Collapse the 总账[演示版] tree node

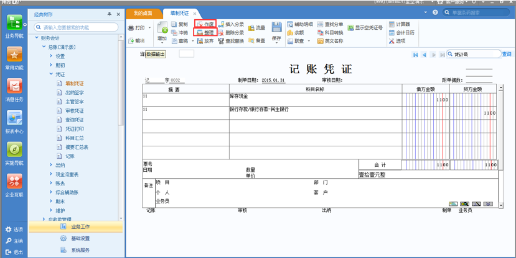(44, 47)
